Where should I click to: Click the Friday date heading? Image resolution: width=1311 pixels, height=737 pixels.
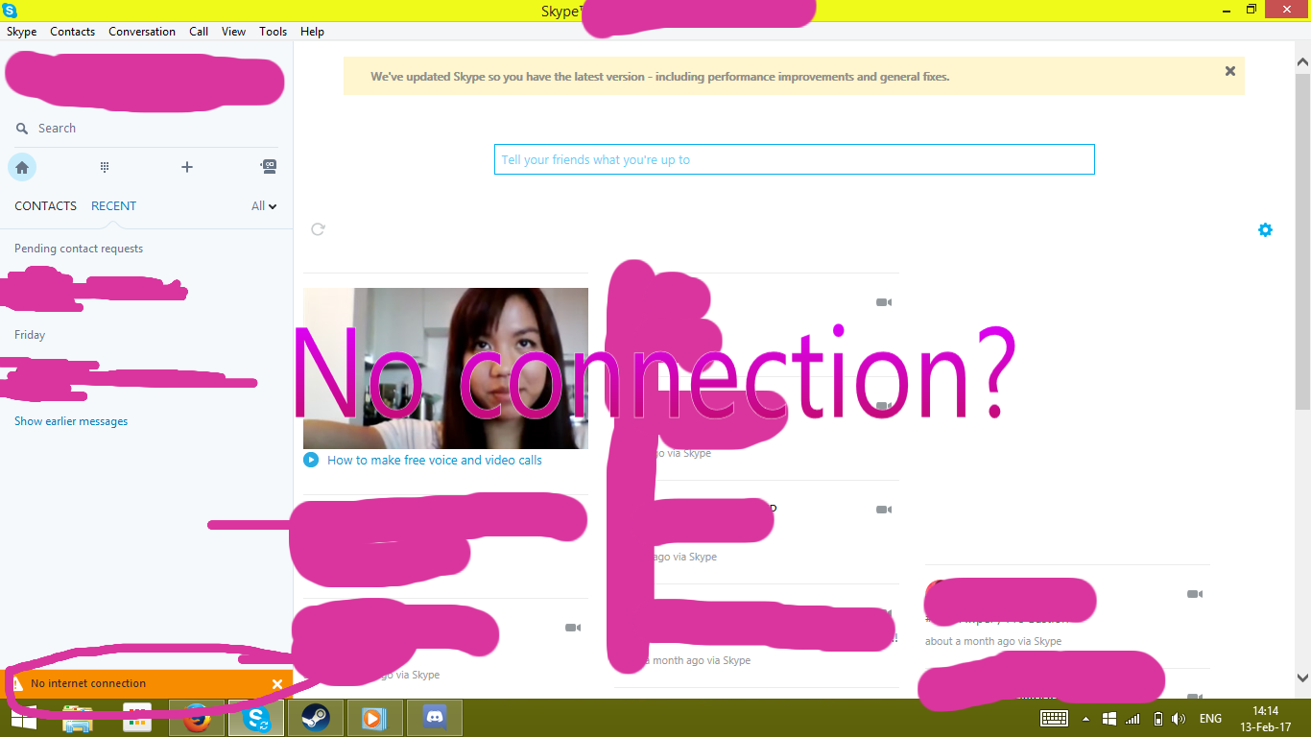(30, 335)
